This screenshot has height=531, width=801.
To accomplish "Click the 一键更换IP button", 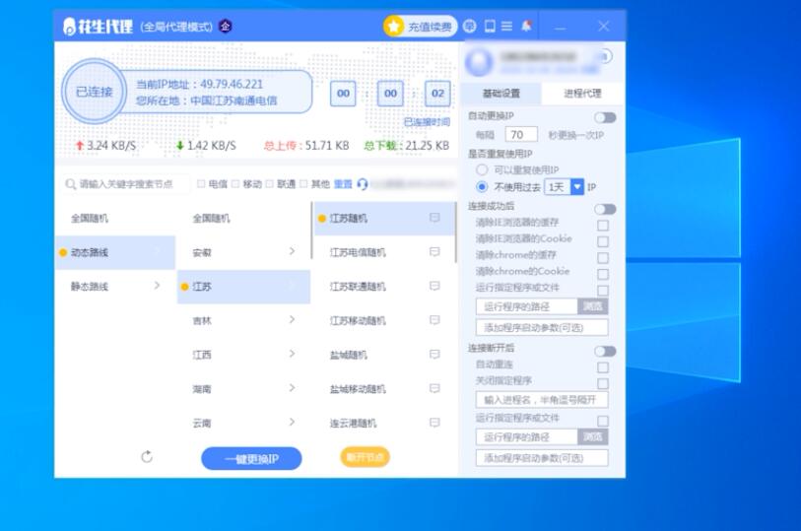I will click(x=251, y=458).
